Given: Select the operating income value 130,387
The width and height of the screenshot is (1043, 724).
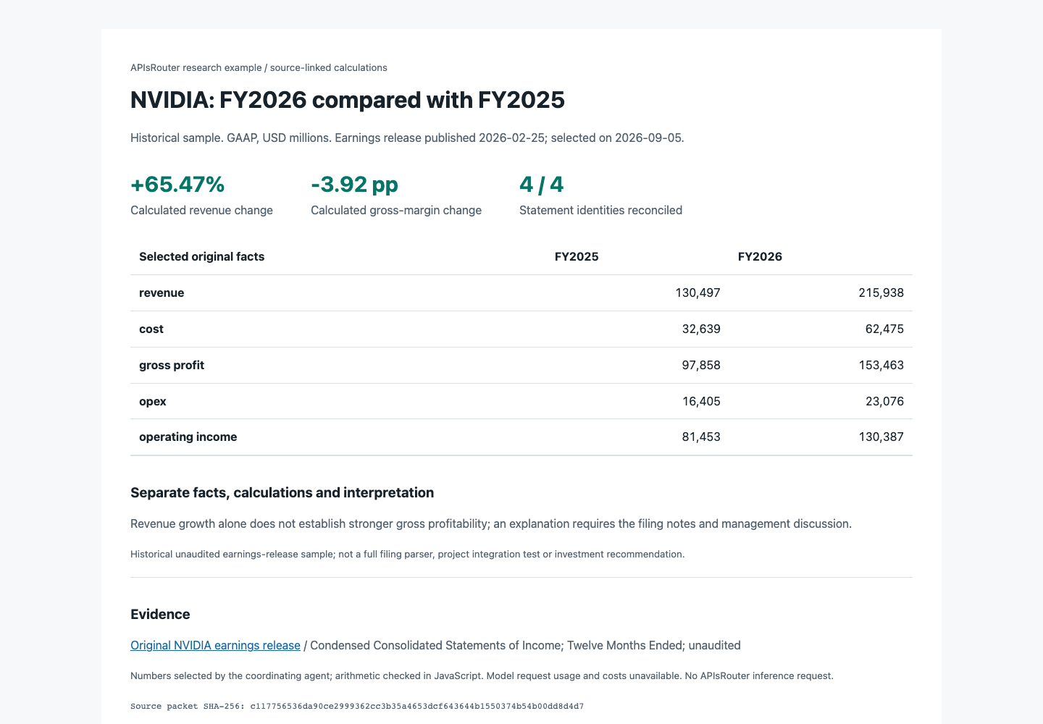Looking at the screenshot, I should click(x=881, y=437).
